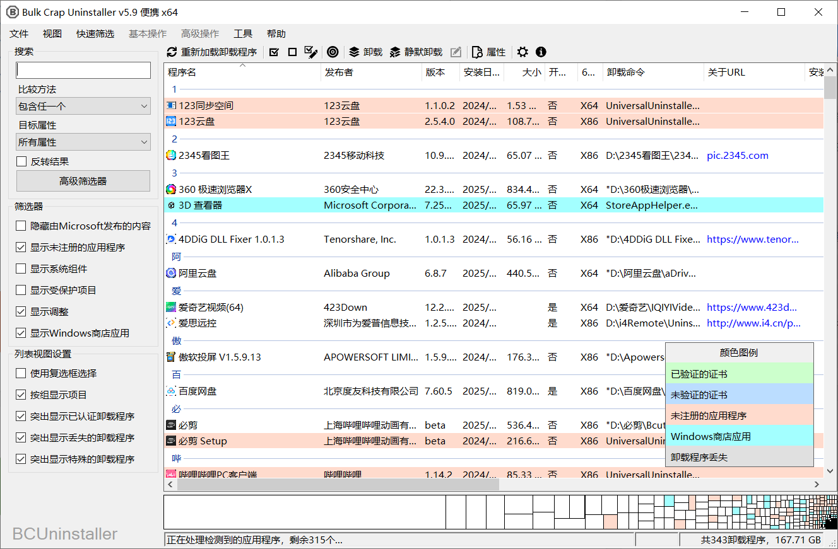The width and height of the screenshot is (838, 549).
Task: Open settings with the gear icon
Action: click(522, 52)
